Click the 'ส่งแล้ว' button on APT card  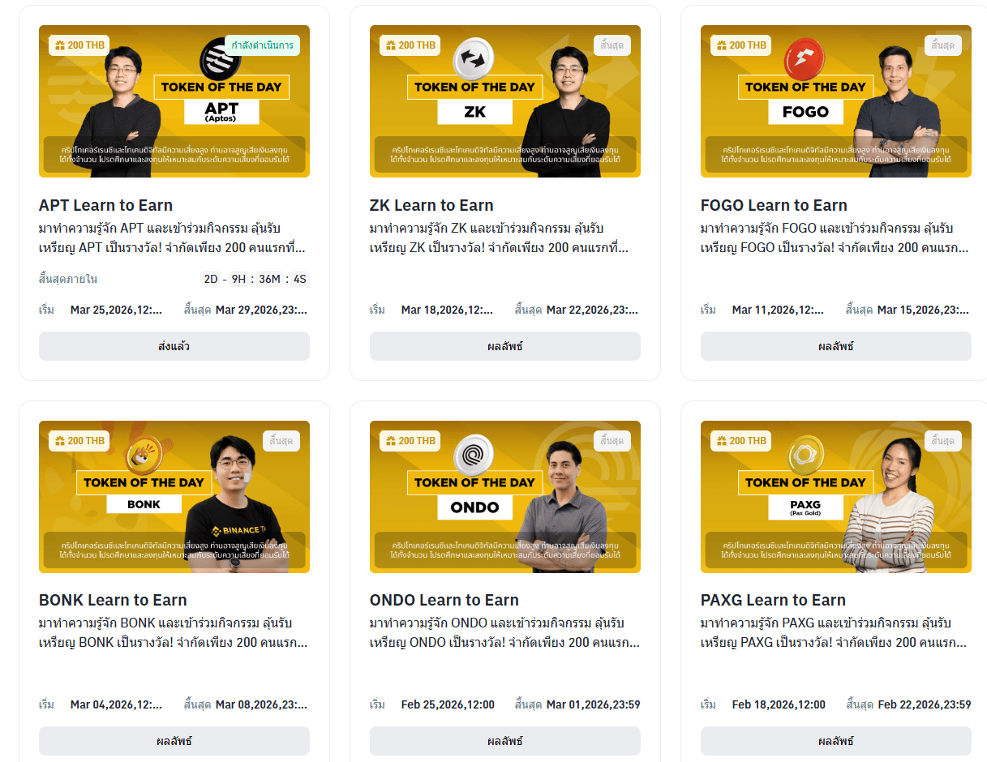[x=174, y=346]
